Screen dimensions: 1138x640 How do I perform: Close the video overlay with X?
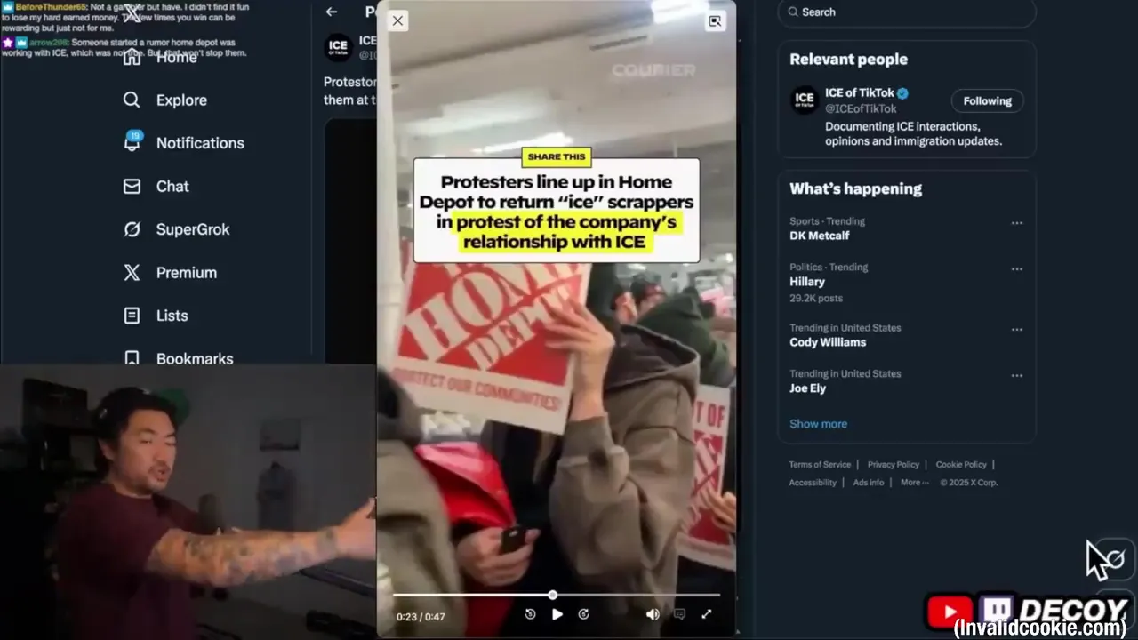(x=397, y=21)
